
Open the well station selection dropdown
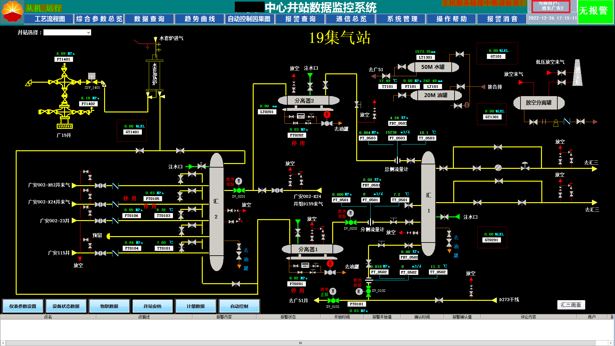click(x=67, y=33)
